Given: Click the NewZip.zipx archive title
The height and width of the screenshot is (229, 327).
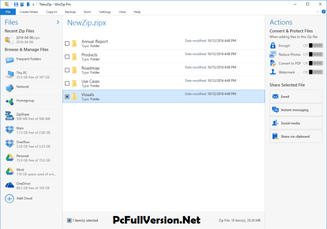Looking at the screenshot, I should [x=87, y=23].
